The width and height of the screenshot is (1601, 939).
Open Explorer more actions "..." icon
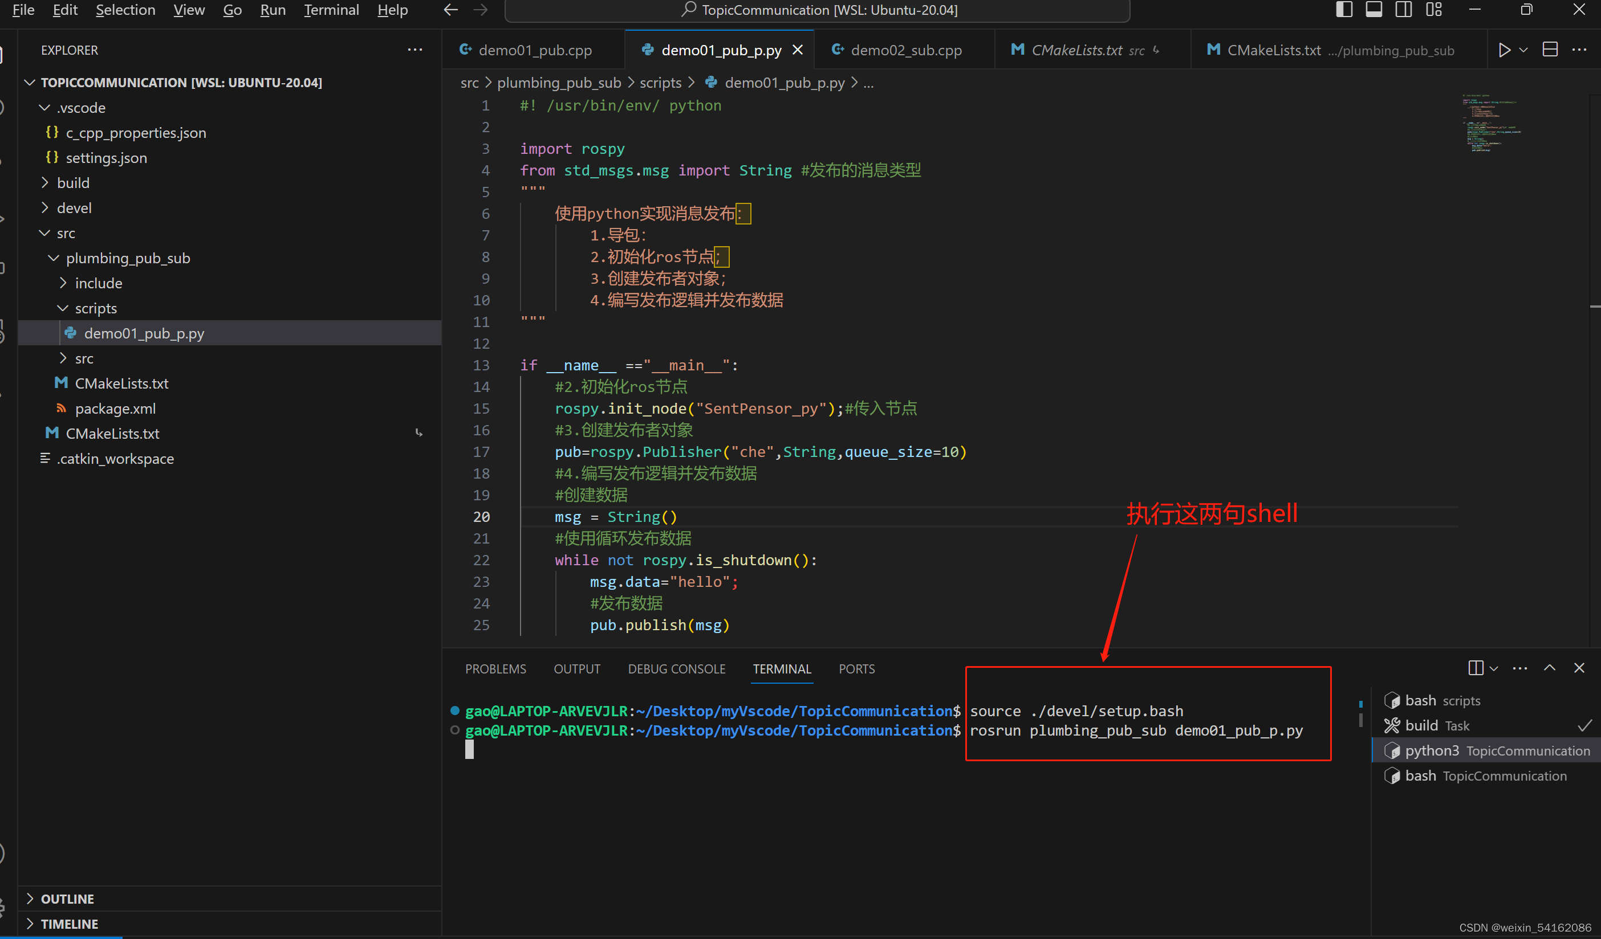coord(415,50)
